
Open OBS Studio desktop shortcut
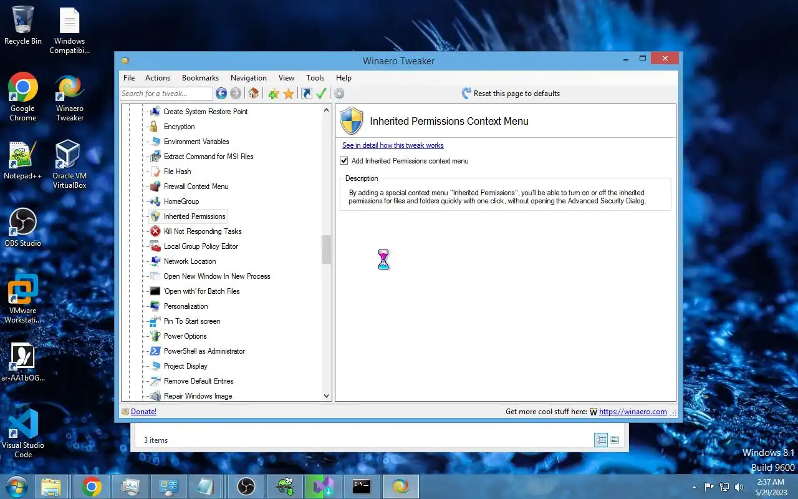coord(23,228)
